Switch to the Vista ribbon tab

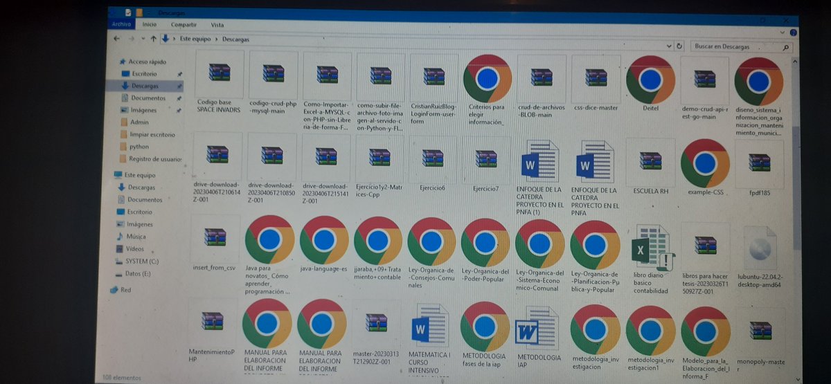217,24
